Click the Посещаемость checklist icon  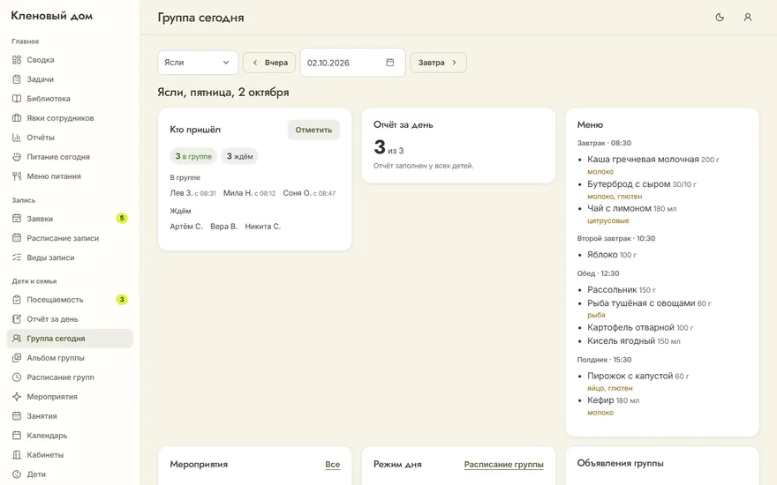tap(17, 300)
